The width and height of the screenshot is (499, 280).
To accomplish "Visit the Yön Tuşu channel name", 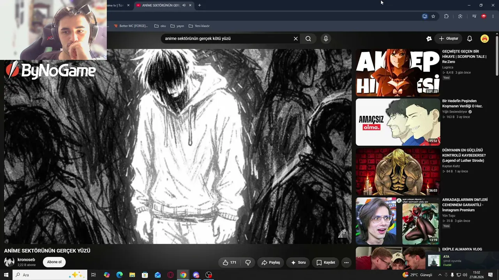I will tap(448, 215).
